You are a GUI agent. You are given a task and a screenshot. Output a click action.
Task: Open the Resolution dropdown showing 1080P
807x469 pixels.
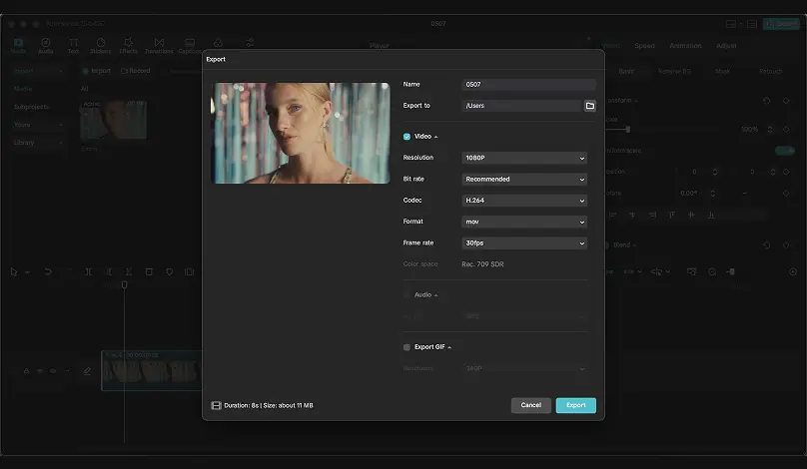tap(524, 158)
